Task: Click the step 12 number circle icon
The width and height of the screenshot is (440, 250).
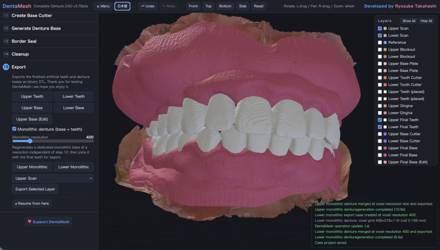Action: pyautogui.click(x=6, y=28)
